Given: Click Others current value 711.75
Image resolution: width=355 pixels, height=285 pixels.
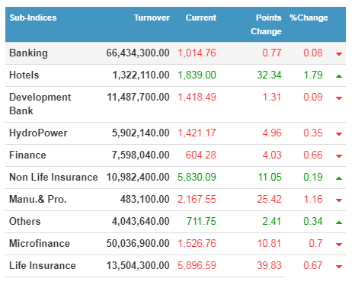Looking at the screenshot, I should [201, 221].
